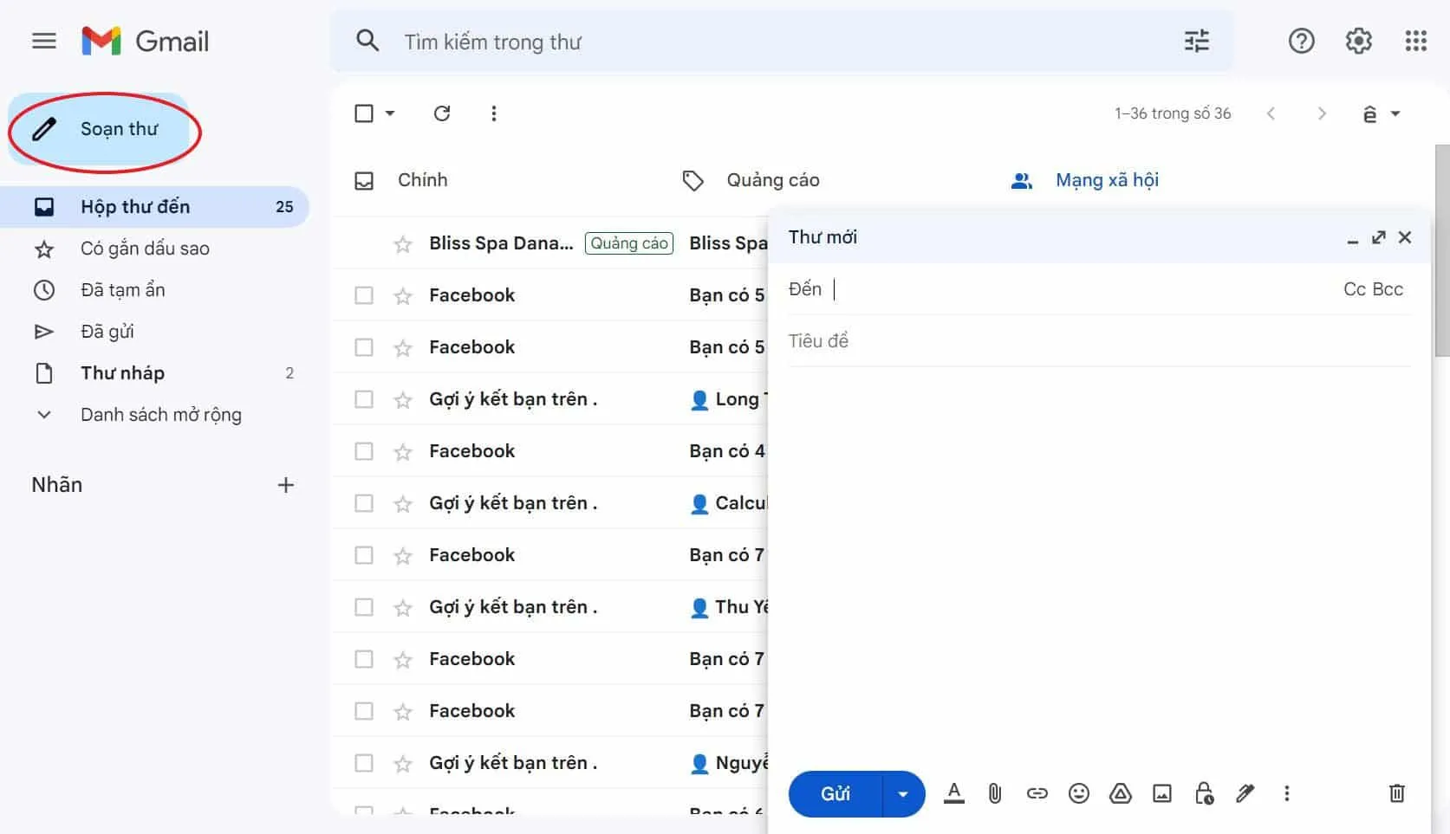Star the Gợi ý kết bạn Long email
The width and height of the screenshot is (1450, 834).
[x=403, y=400]
